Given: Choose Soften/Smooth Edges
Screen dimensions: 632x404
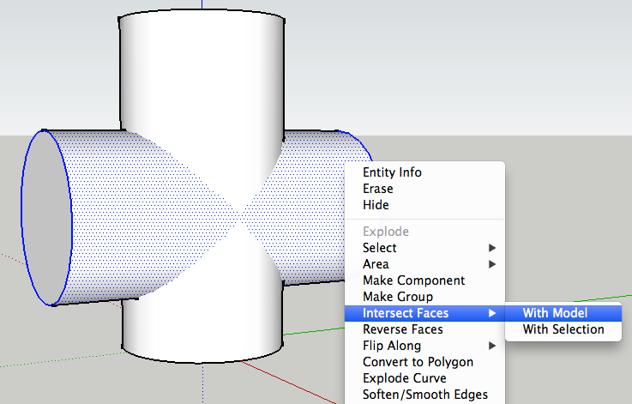Looking at the screenshot, I should [x=424, y=395].
